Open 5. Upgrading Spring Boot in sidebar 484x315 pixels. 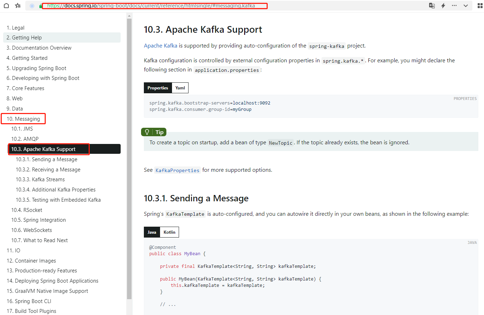pyautogui.click(x=37, y=68)
